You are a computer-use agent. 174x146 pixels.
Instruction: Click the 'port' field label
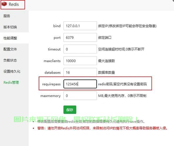pos(57,38)
